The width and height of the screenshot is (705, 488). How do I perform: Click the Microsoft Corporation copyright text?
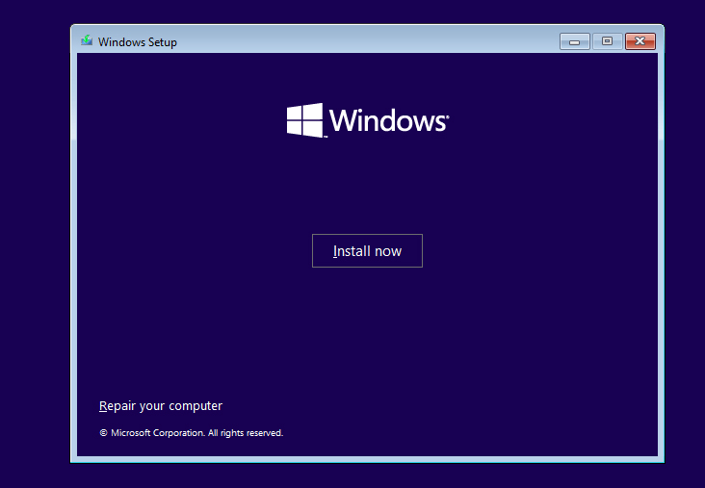[191, 433]
